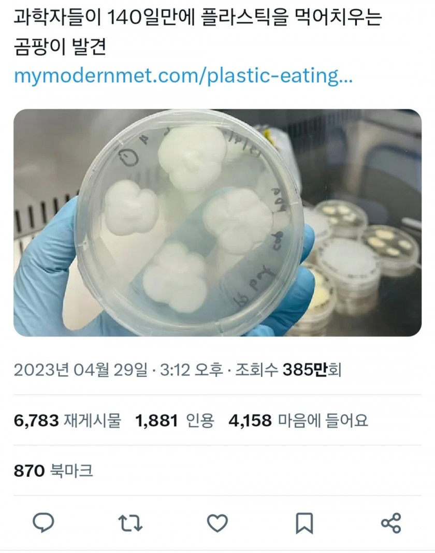435x553 pixels.
Task: Click the reply speech bubble icon
Action: tap(44, 522)
